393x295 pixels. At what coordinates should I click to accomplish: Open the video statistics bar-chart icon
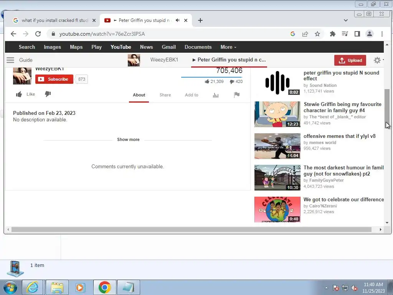click(x=216, y=95)
